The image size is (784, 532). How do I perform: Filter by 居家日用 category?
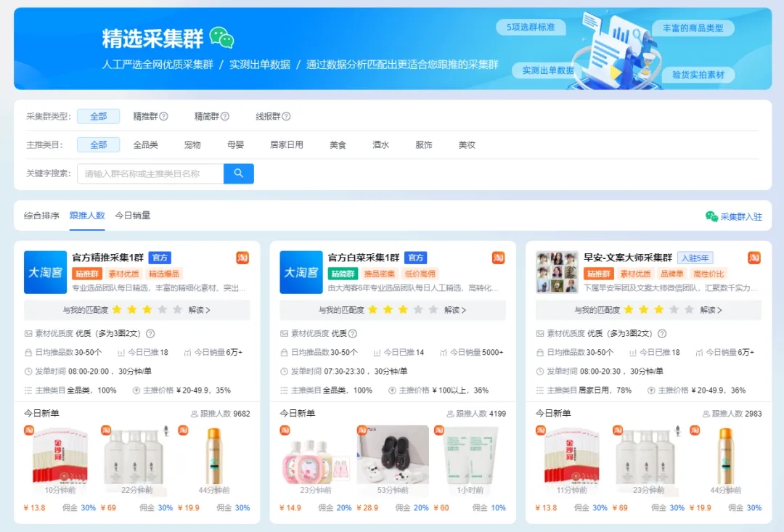[x=287, y=145]
